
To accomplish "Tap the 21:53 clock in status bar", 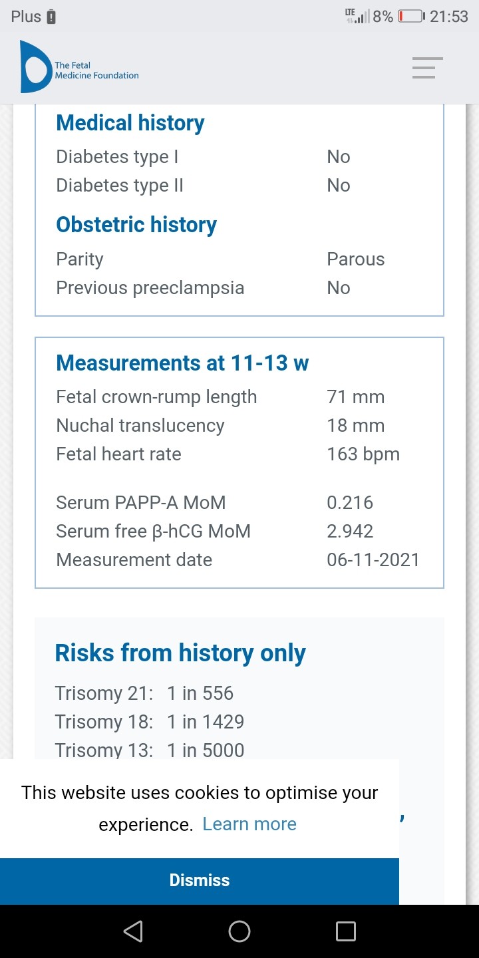I will point(449,17).
